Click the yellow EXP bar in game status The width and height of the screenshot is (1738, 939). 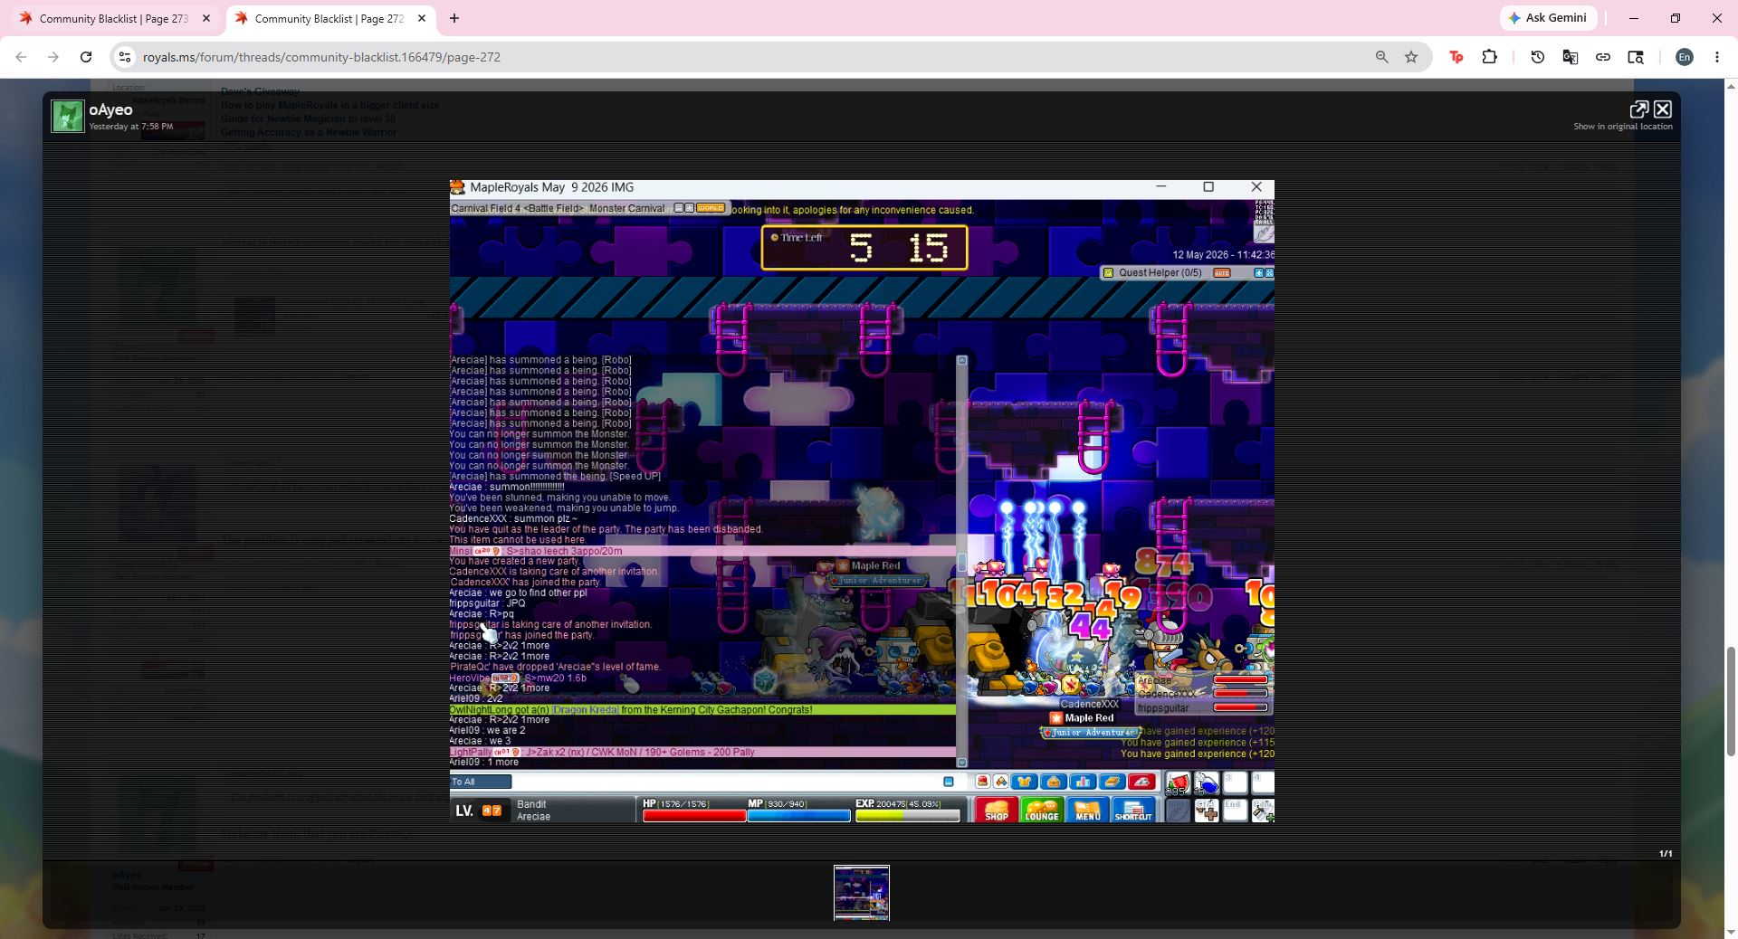click(x=907, y=816)
